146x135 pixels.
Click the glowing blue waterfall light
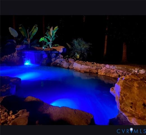[x=27, y=63]
